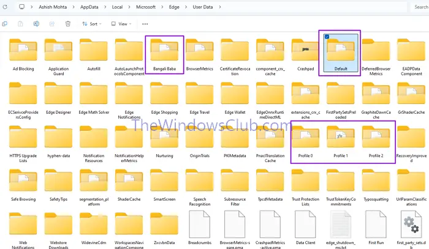Expand chevron after Ashish Mohta breadcrumb
This screenshot has width=429, height=249.
[74, 7]
